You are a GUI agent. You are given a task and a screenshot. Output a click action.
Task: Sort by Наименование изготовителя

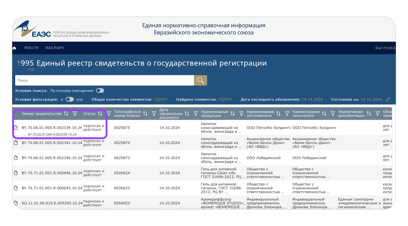278,114
